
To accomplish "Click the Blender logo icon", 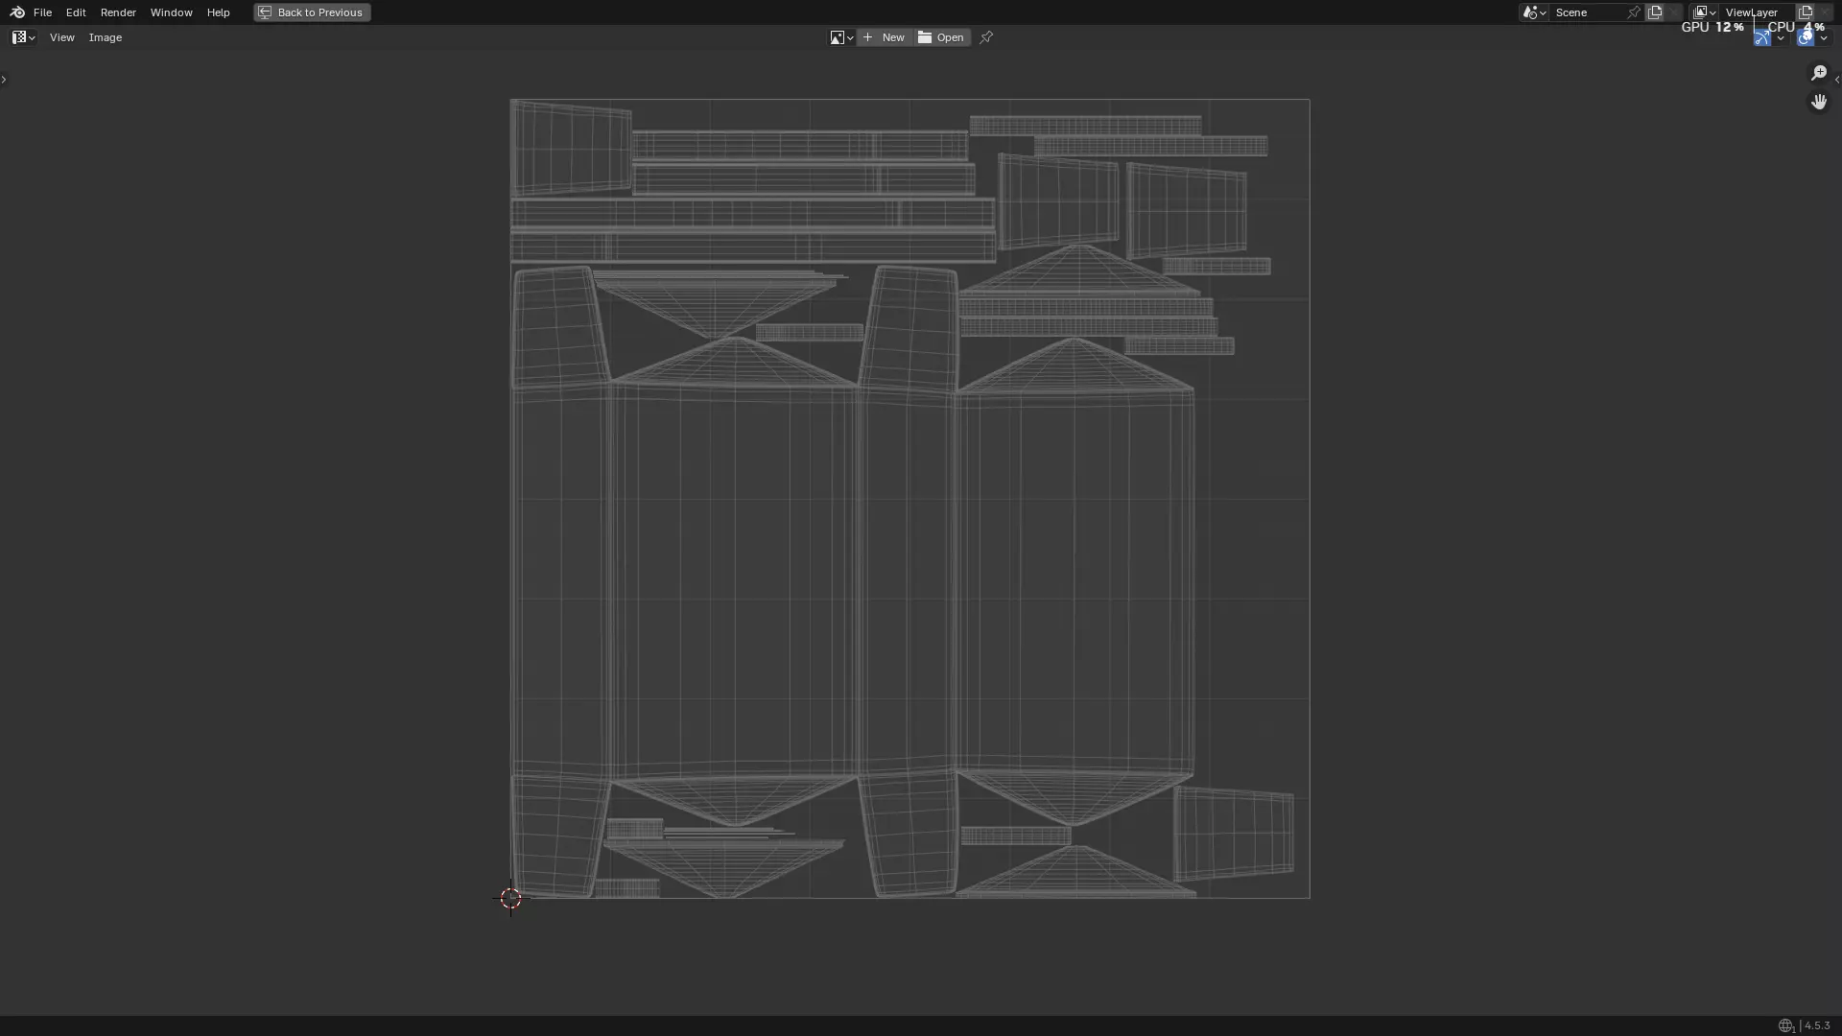I will pyautogui.click(x=16, y=12).
